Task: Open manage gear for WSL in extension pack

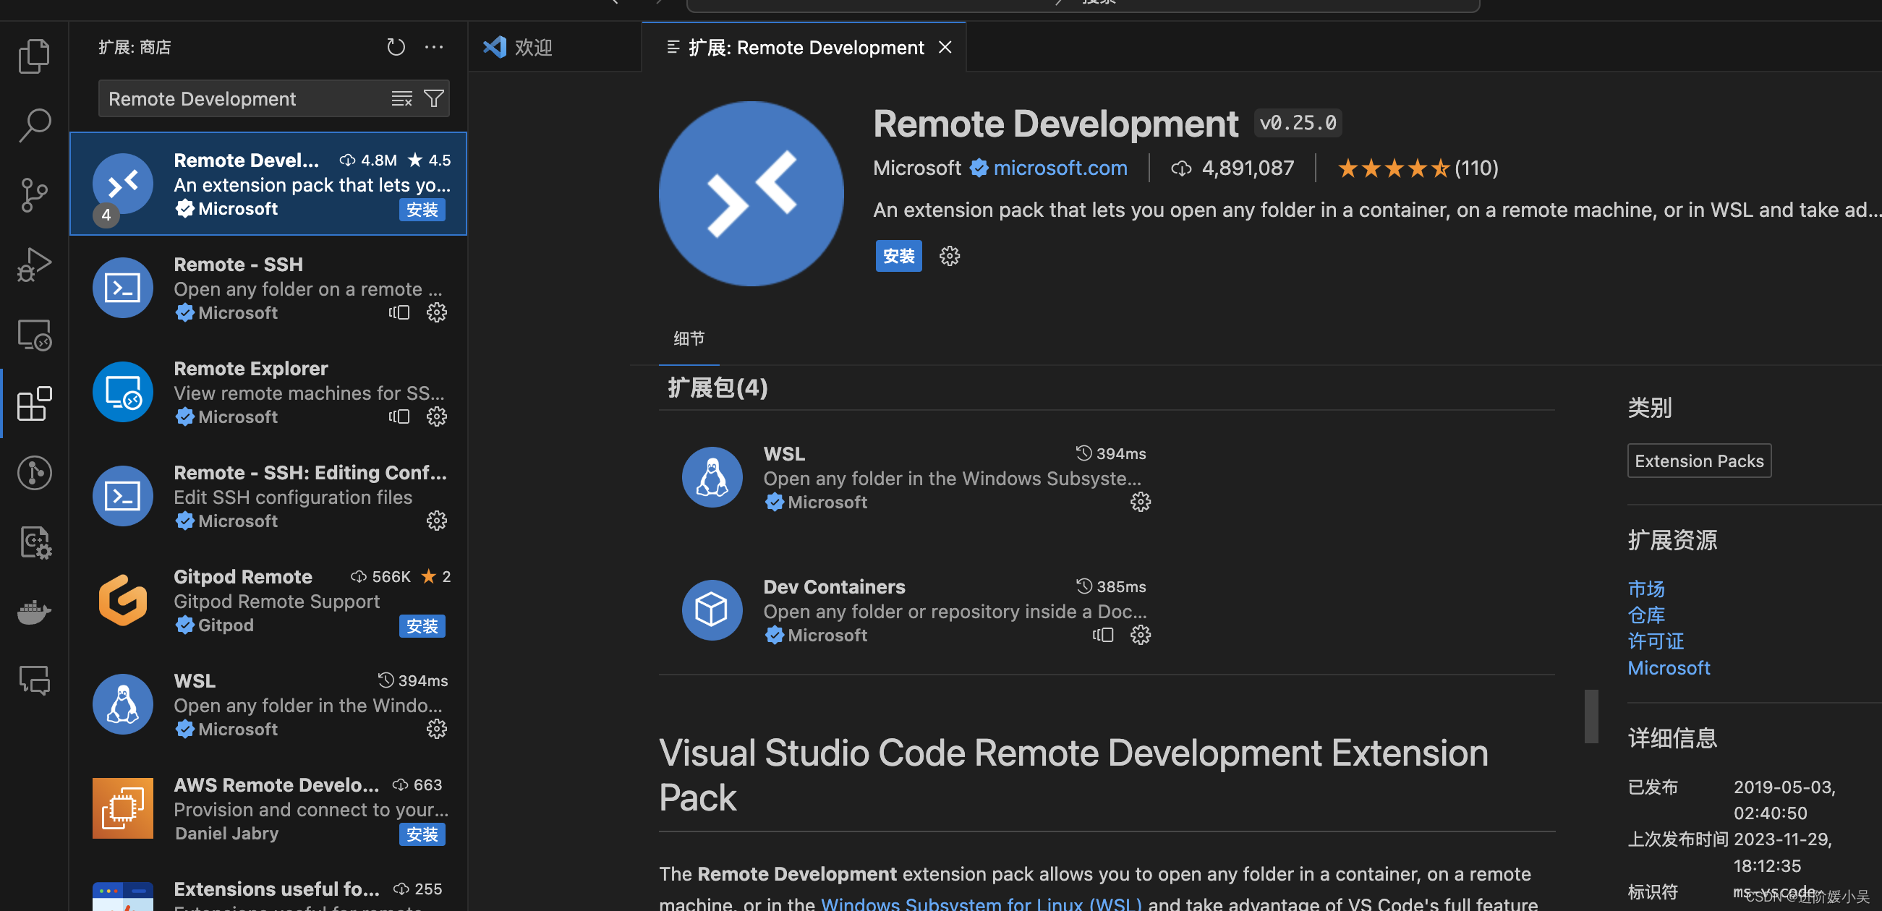Action: 1141,502
